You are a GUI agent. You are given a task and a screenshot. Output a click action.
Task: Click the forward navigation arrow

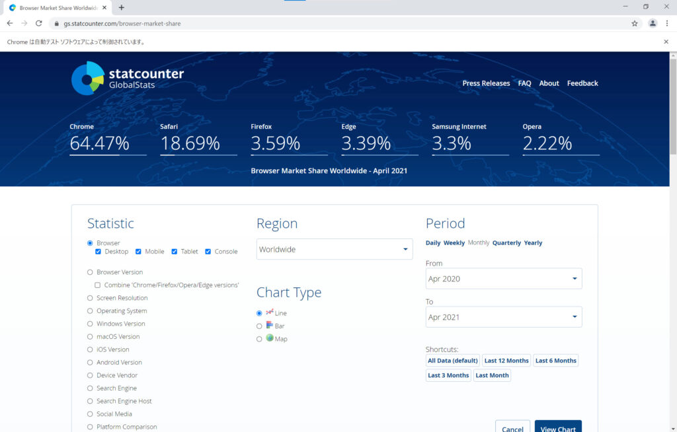click(x=24, y=23)
